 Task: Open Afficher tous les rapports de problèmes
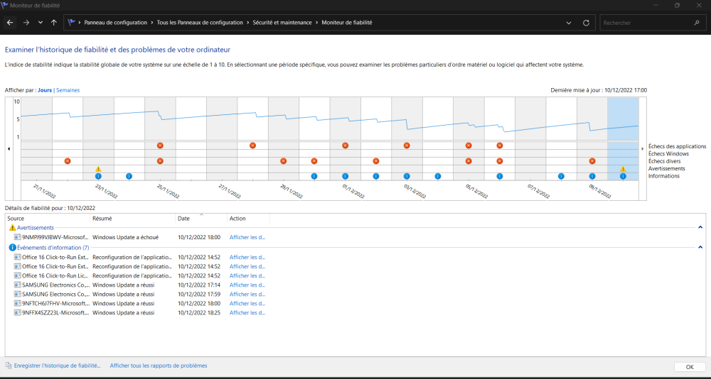159,366
